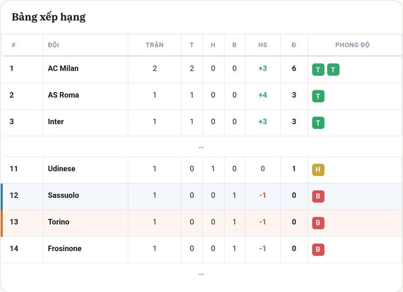Click Udinese's yellow H form badge
Image resolution: width=403 pixels, height=292 pixels.
pyautogui.click(x=318, y=170)
